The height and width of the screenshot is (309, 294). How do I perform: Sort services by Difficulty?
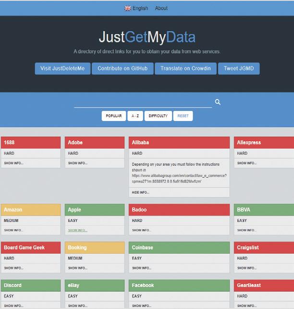(158, 116)
